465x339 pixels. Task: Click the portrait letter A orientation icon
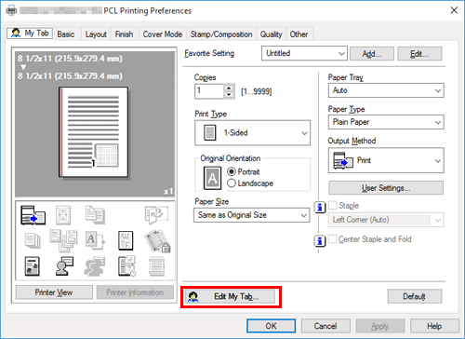(212, 178)
